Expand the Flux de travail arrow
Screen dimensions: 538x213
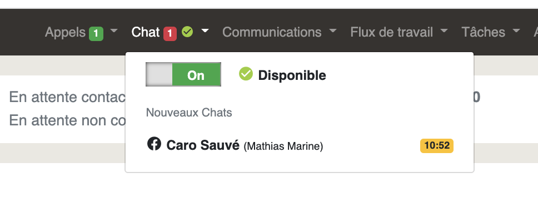444,31
